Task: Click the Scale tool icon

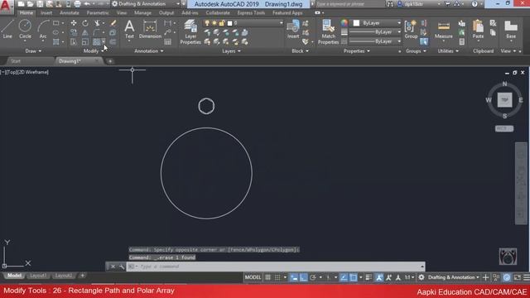Action: (85, 42)
